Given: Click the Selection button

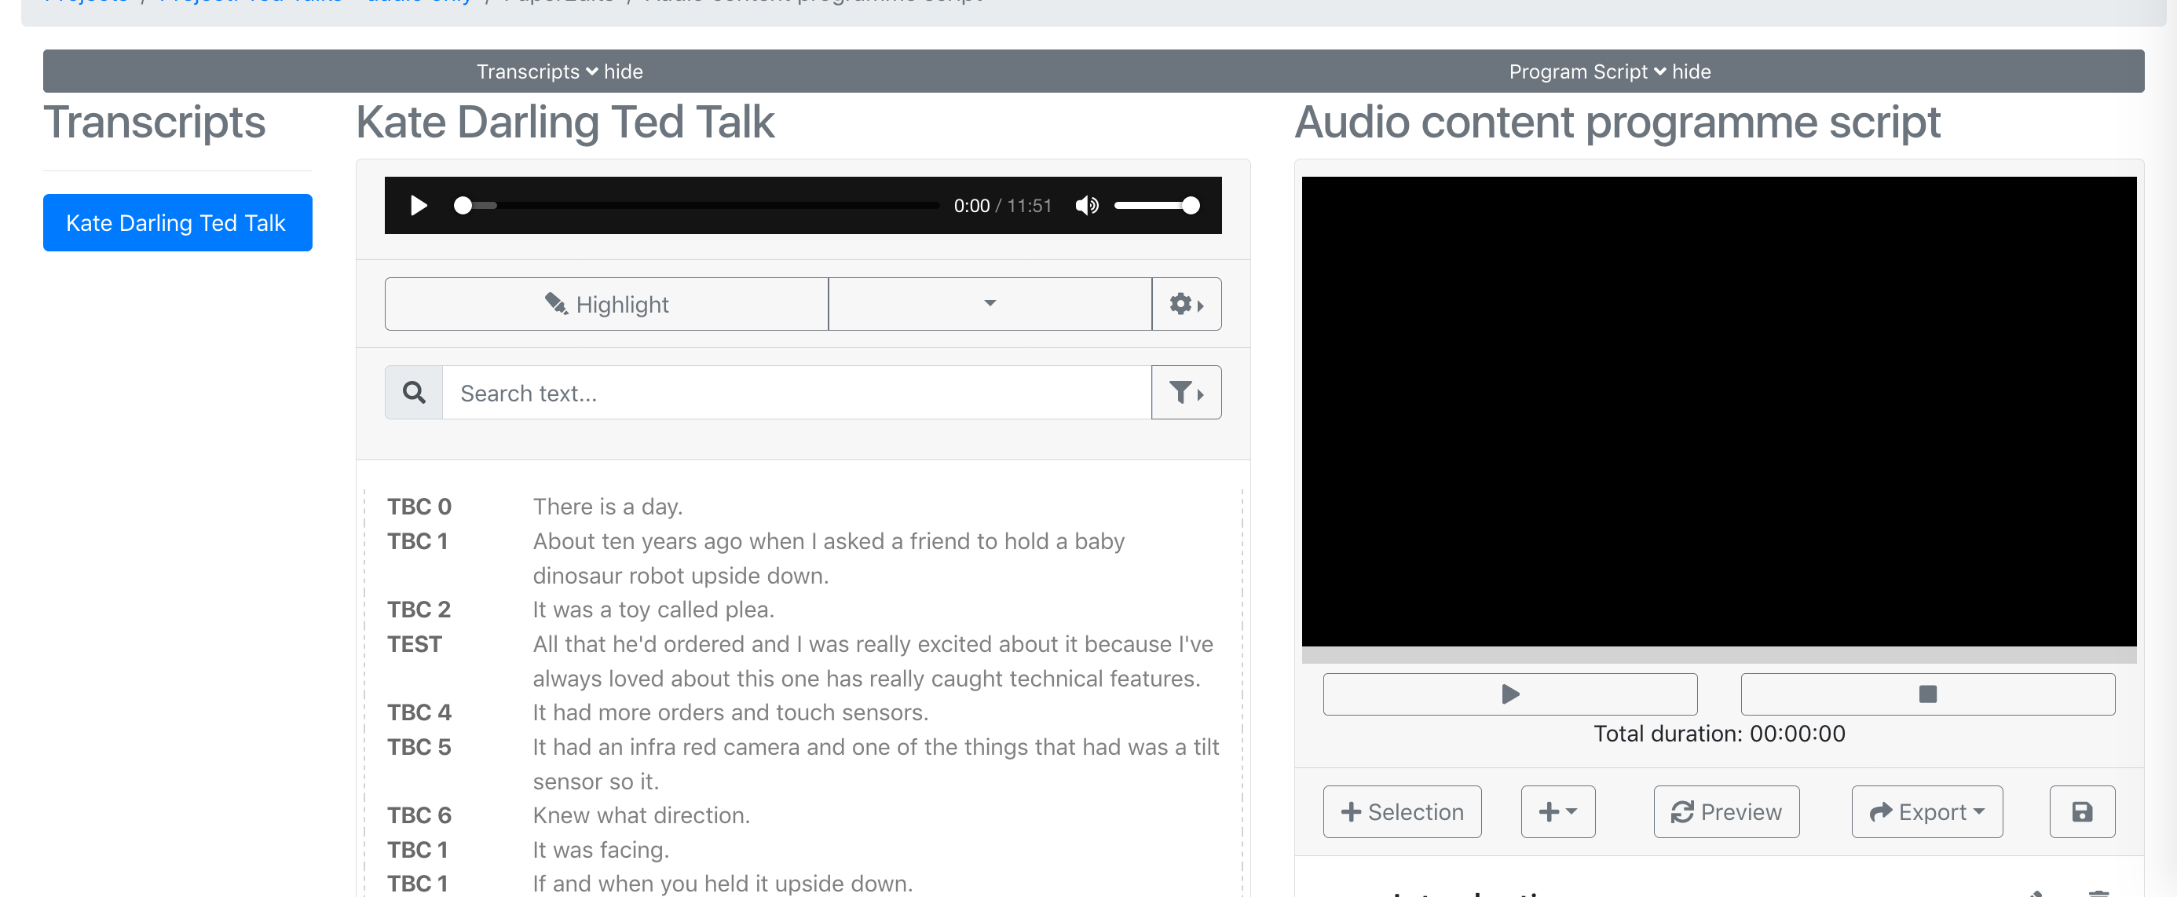Looking at the screenshot, I should (x=1401, y=811).
